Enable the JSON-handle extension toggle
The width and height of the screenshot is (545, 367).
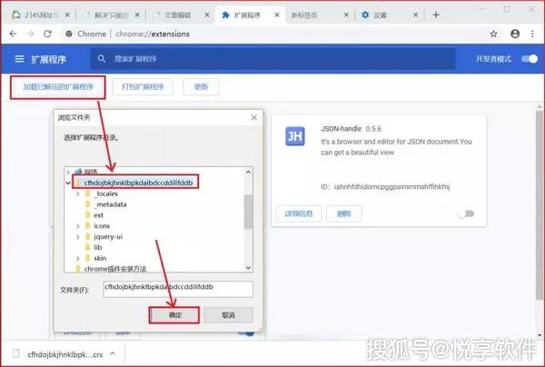[x=466, y=213]
